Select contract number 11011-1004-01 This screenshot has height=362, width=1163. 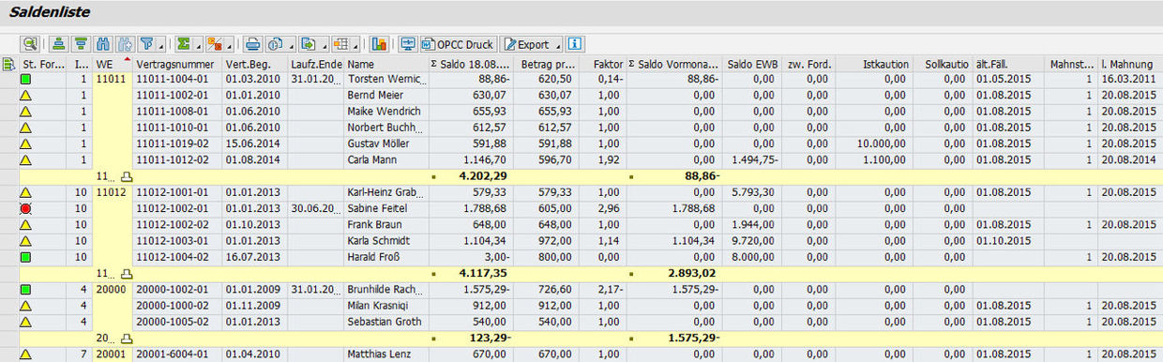click(172, 80)
